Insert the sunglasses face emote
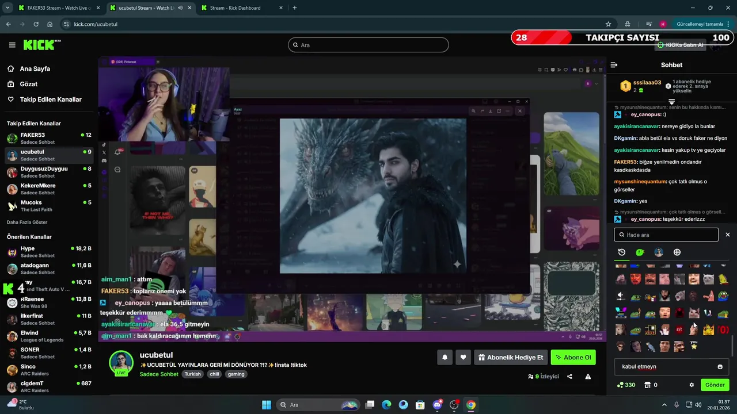 coord(621,346)
